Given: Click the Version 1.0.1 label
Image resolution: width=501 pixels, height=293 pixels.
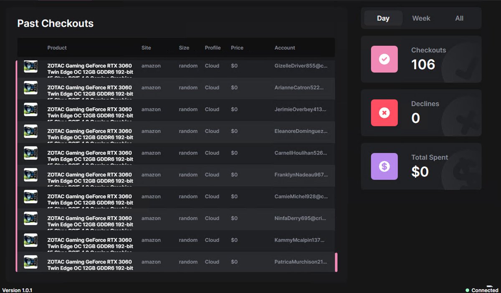Looking at the screenshot, I should (17, 290).
